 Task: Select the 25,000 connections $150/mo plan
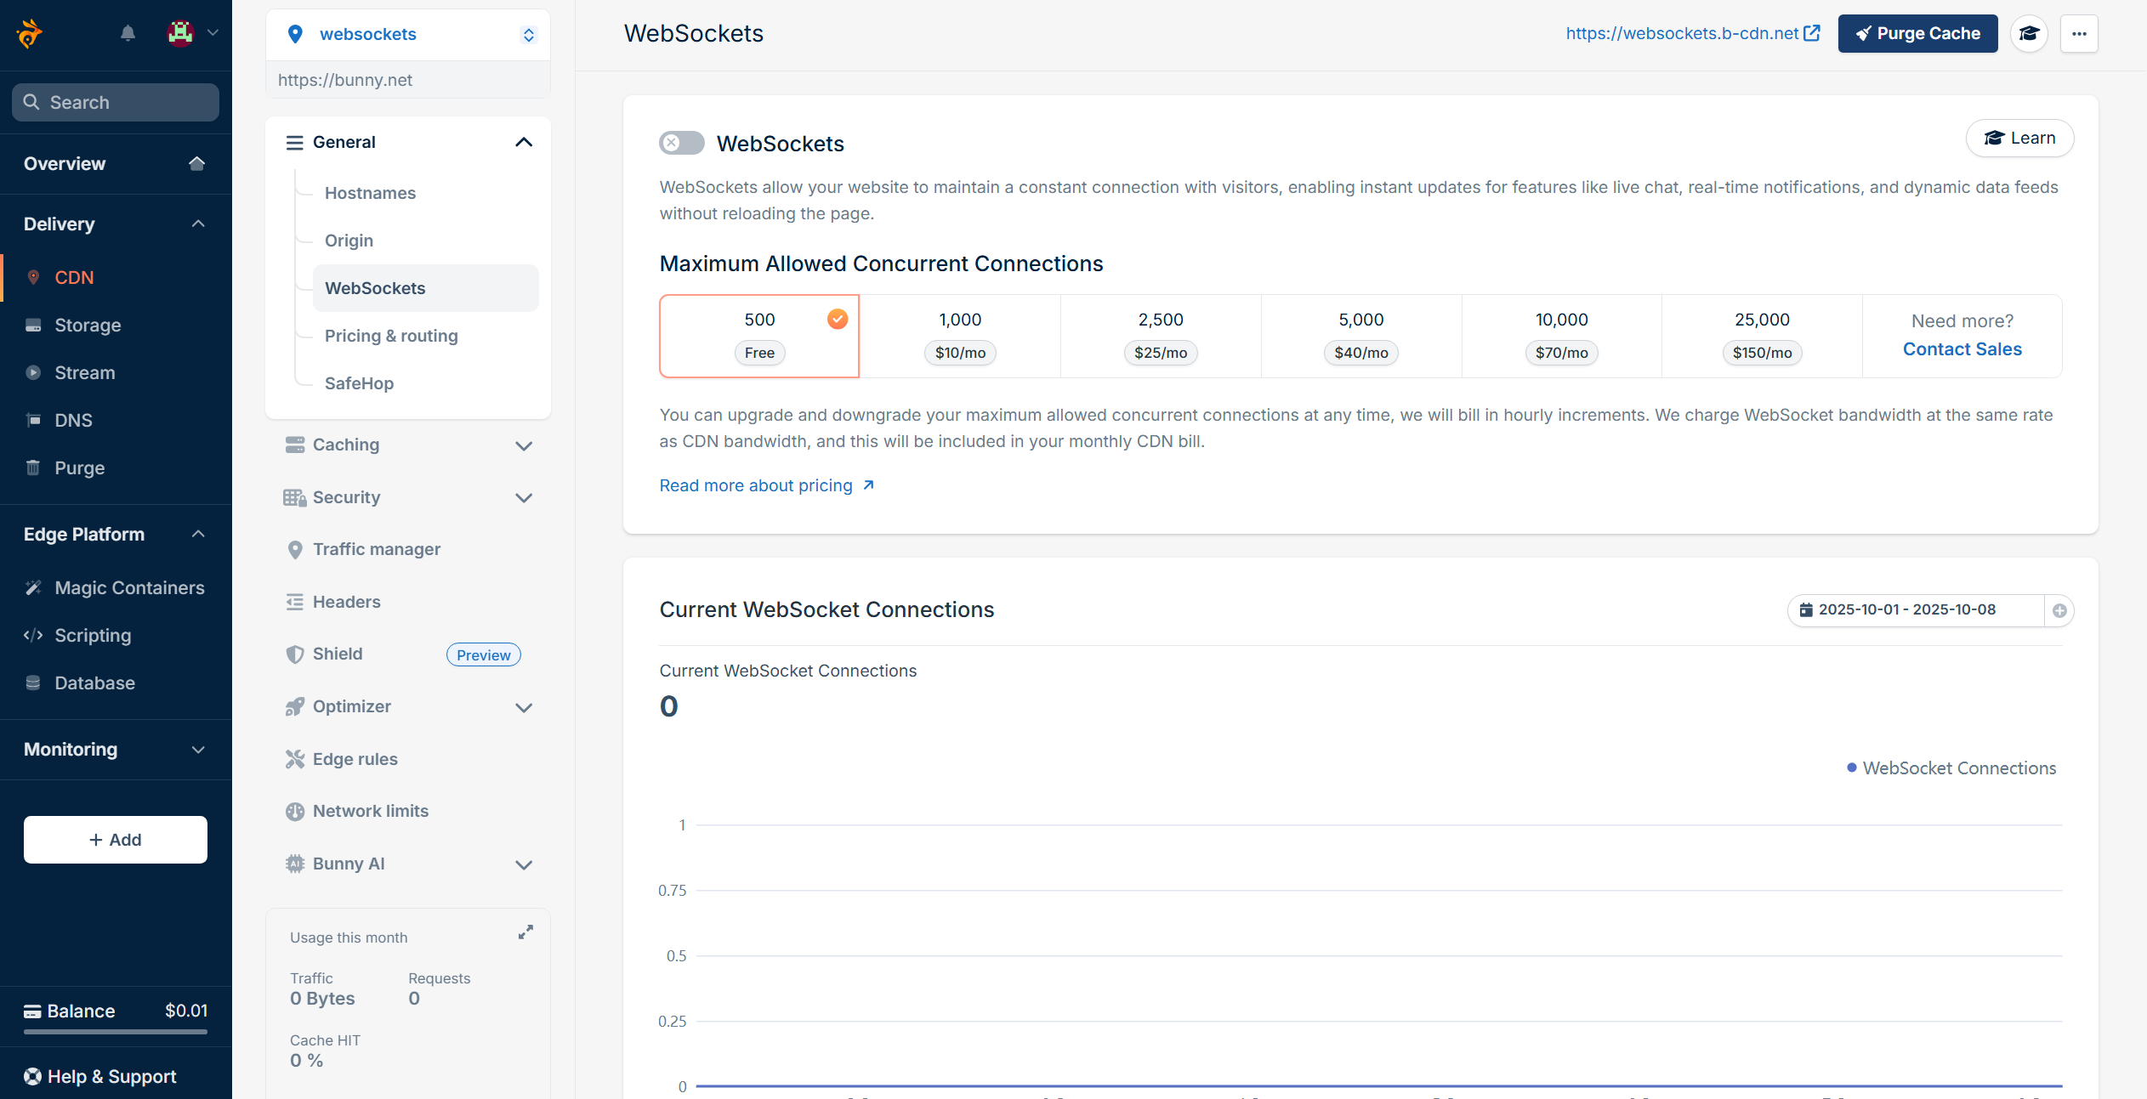1762,336
